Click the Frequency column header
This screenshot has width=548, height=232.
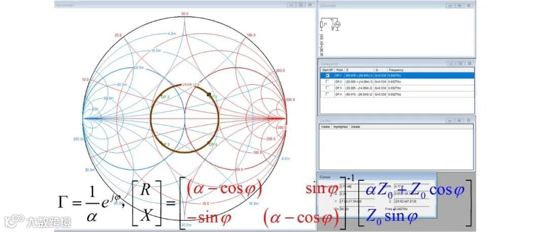(431, 70)
